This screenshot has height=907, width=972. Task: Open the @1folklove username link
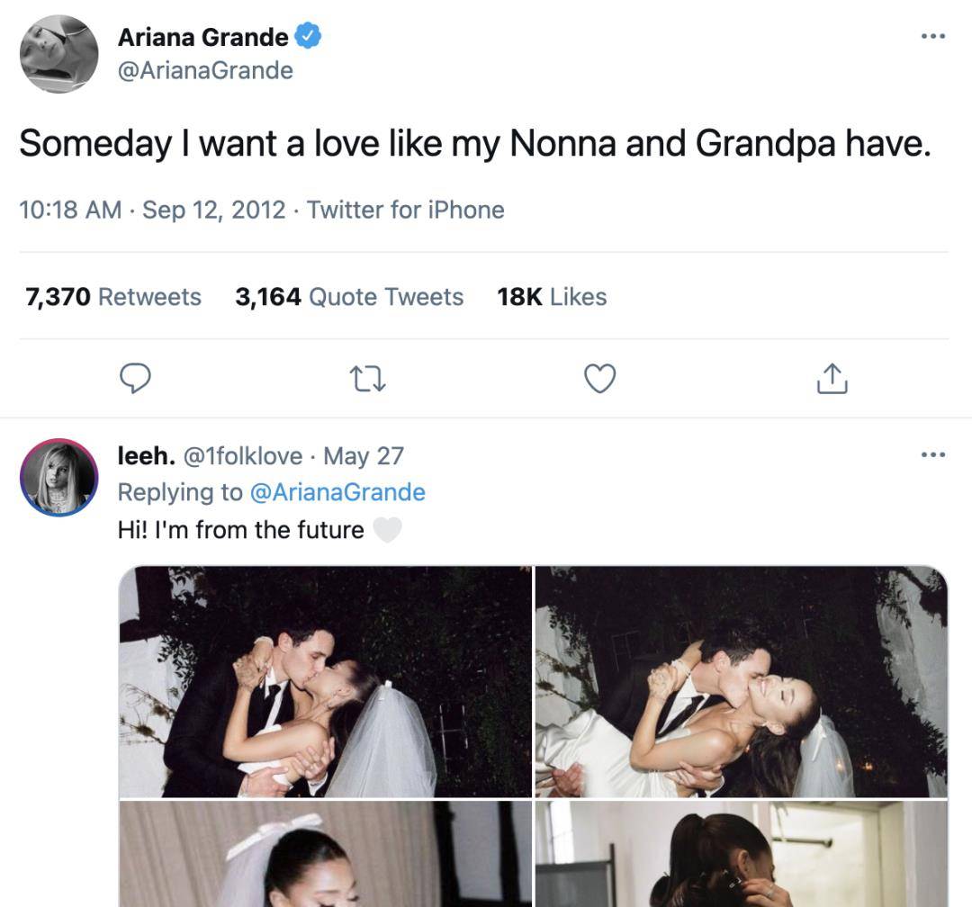243,456
